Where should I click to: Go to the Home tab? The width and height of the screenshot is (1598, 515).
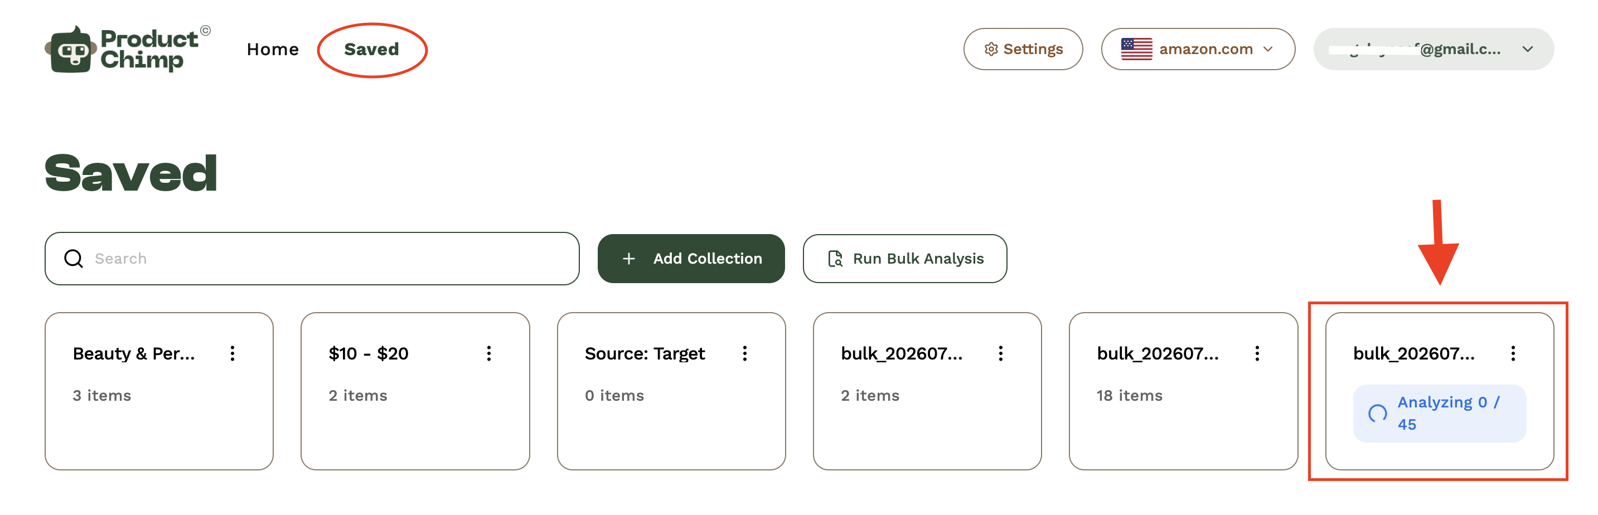click(272, 49)
